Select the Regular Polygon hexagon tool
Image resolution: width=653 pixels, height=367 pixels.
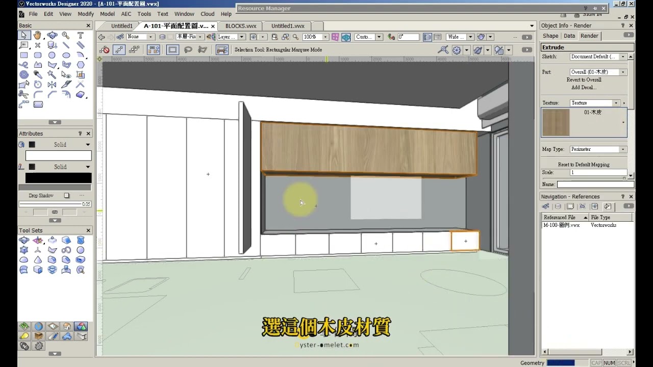point(80,65)
